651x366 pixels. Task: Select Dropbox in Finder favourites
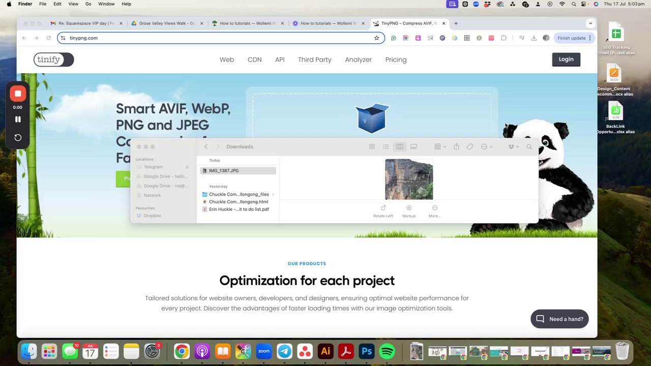pyautogui.click(x=152, y=216)
